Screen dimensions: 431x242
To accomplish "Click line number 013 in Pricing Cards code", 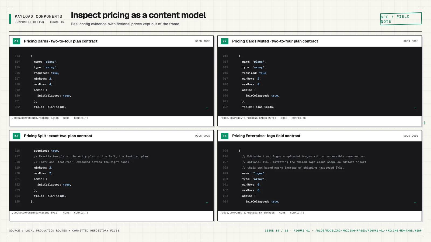I will 17,56.
